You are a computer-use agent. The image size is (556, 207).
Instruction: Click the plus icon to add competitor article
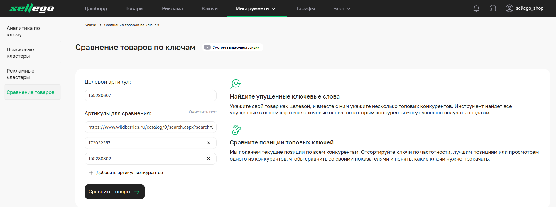[91, 173]
